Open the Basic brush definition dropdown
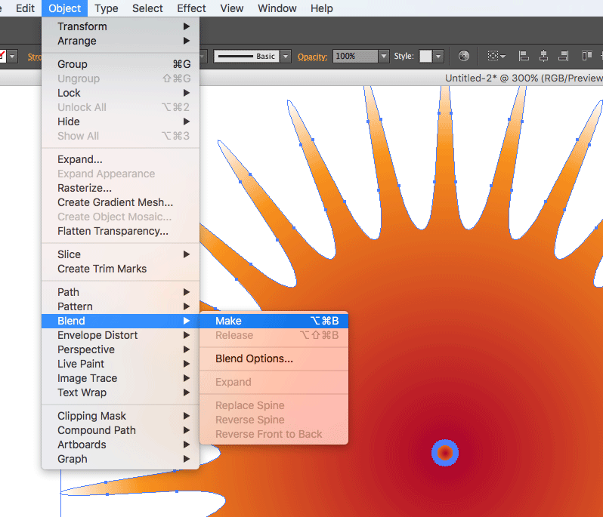The width and height of the screenshot is (603, 517). (x=285, y=57)
